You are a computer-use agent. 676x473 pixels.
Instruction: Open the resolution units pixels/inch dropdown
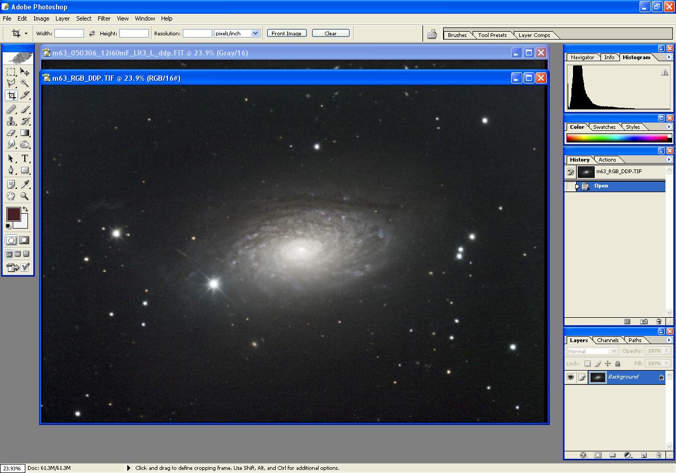(256, 33)
